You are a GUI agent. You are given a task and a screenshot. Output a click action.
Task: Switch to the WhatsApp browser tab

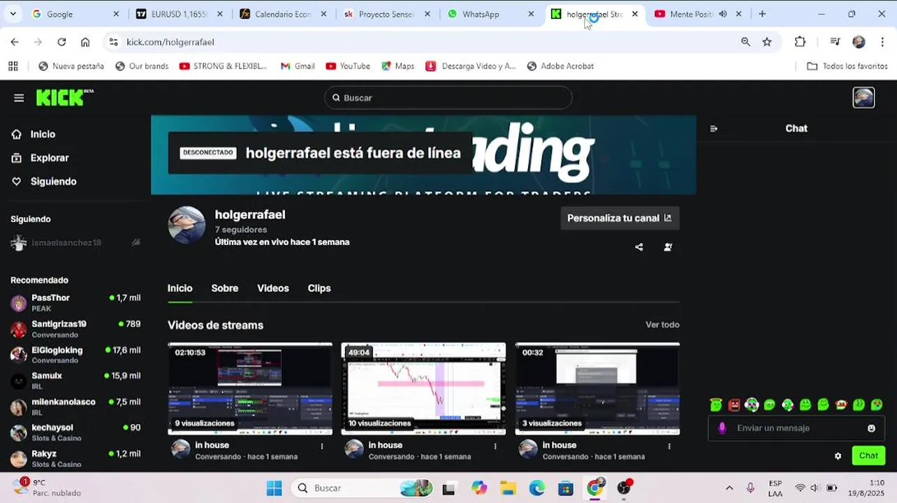(491, 14)
